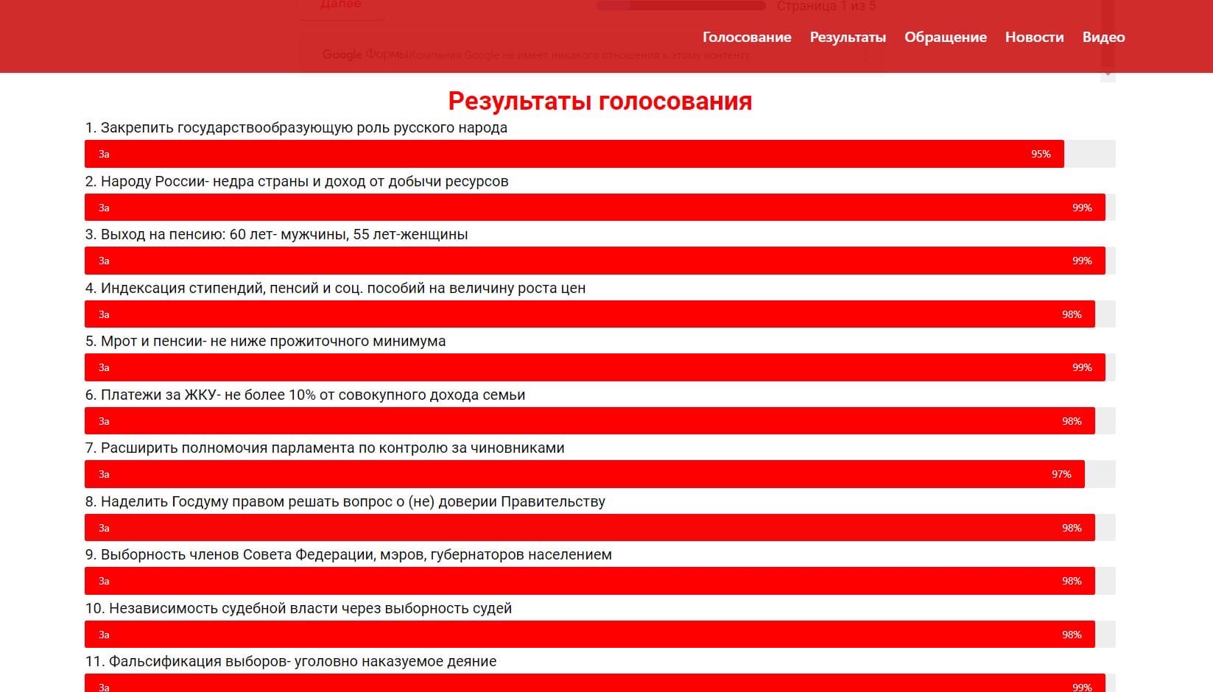This screenshot has height=692, width=1213.
Task: Click the result bar under 'Независимость судебной власти'
Action: tap(590, 635)
